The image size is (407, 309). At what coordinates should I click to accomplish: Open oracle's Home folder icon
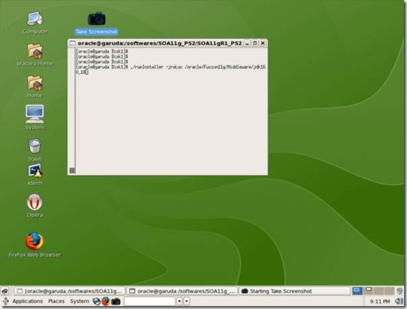click(x=35, y=55)
